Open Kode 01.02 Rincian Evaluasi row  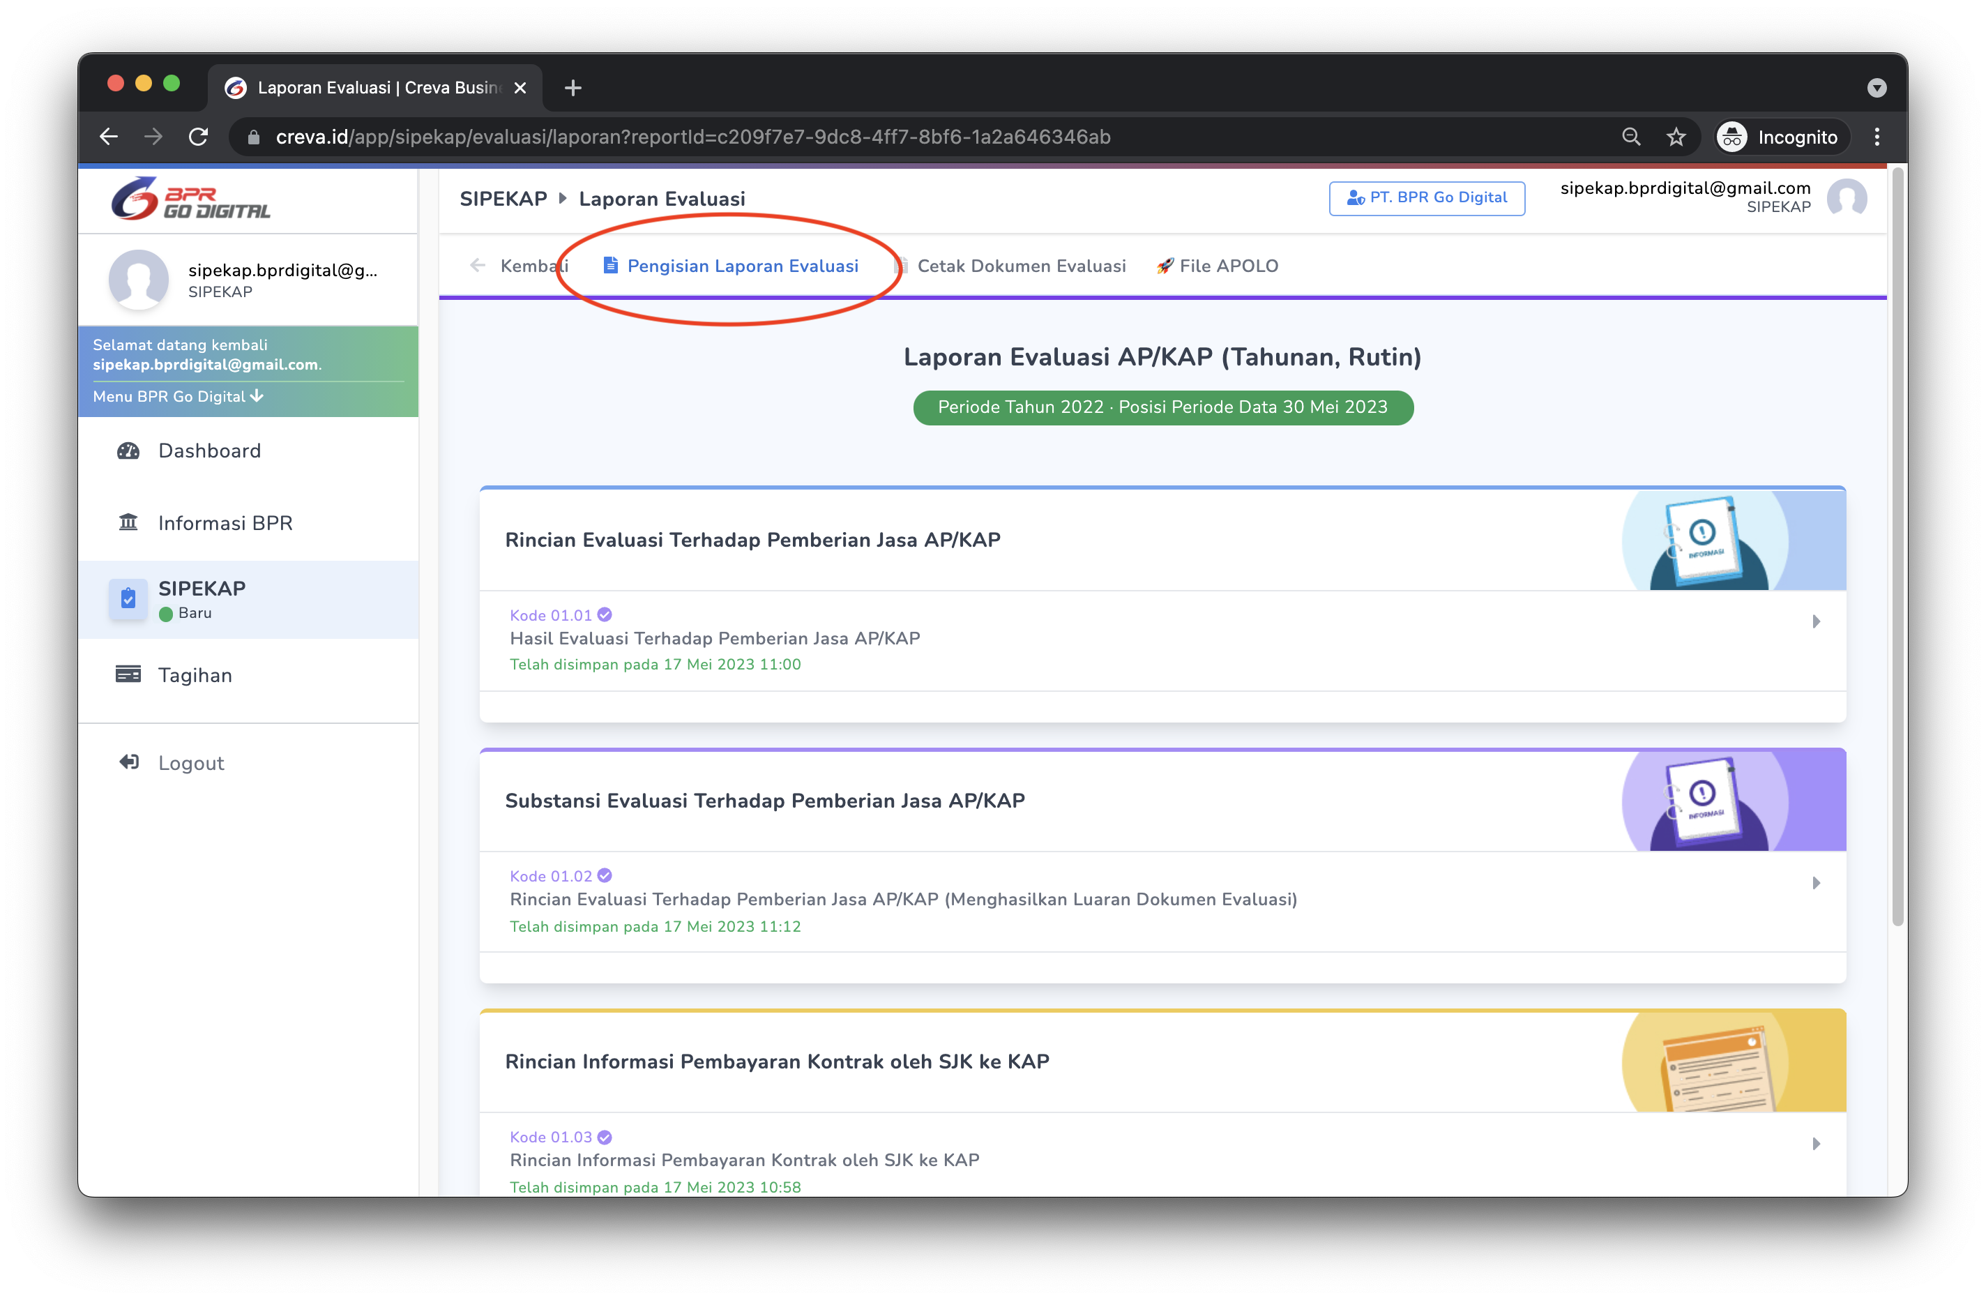pyautogui.click(x=1162, y=902)
